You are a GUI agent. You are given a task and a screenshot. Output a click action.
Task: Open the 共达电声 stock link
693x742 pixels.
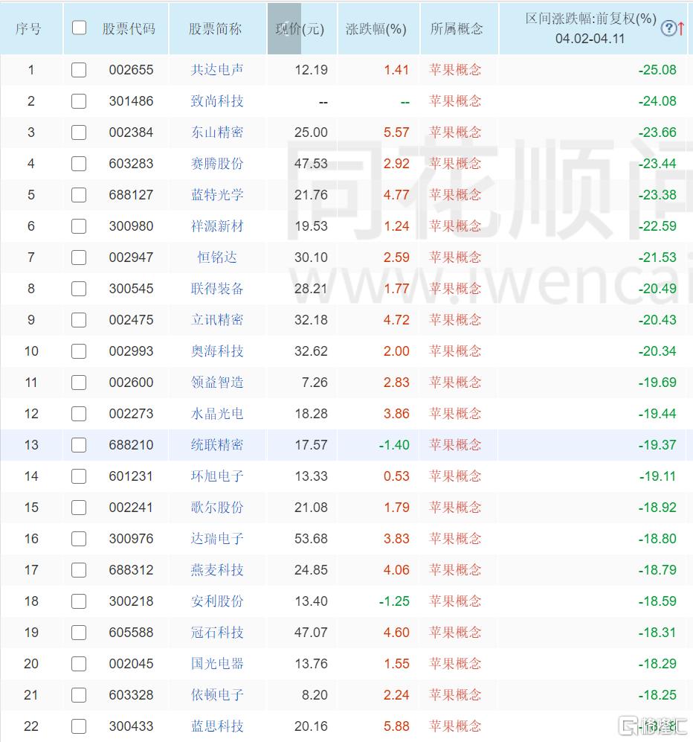(x=216, y=70)
